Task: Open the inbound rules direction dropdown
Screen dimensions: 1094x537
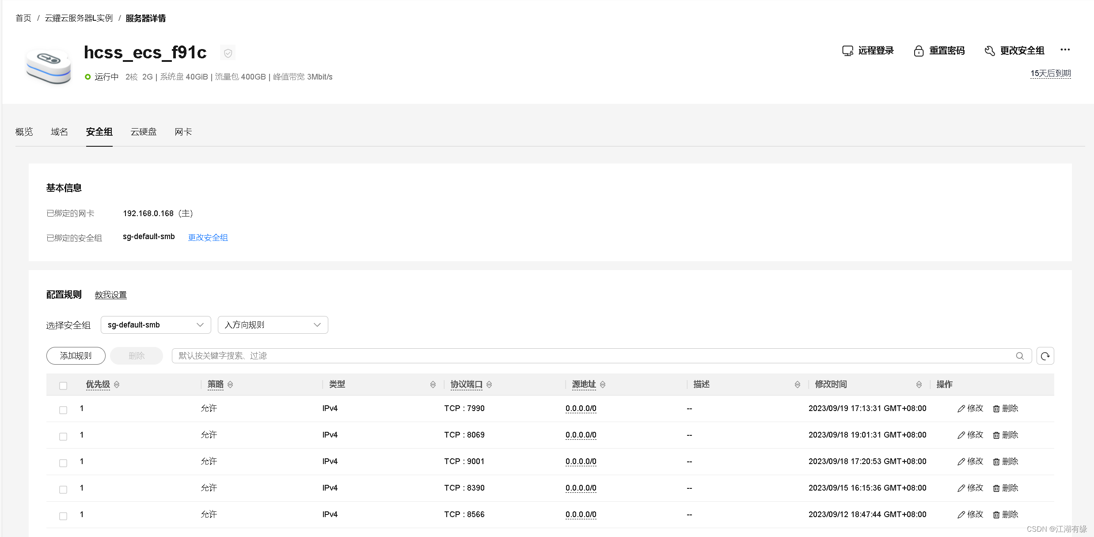Action: [273, 325]
